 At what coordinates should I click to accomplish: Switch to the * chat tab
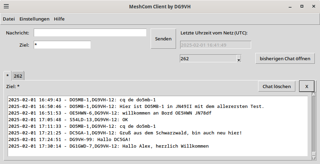tap(8, 76)
